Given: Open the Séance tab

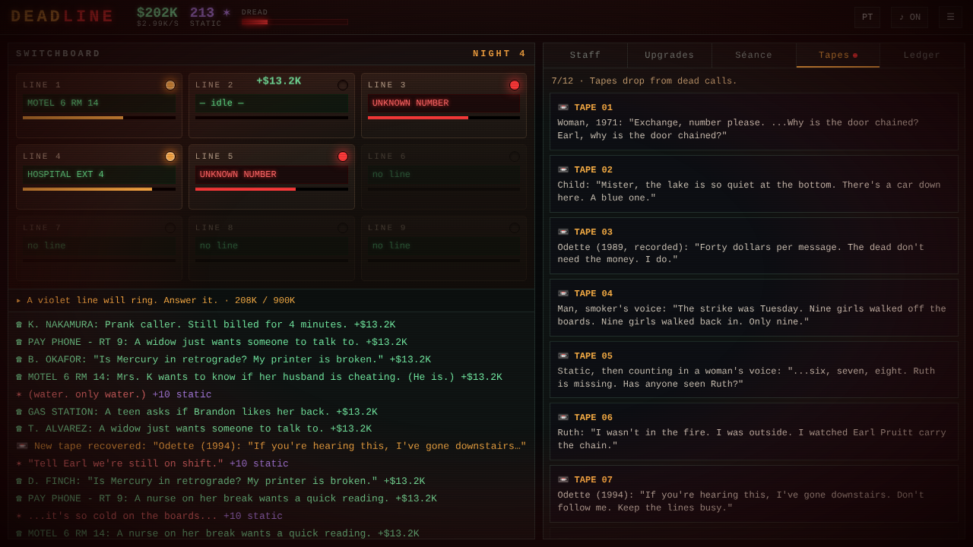Looking at the screenshot, I should click(x=754, y=55).
